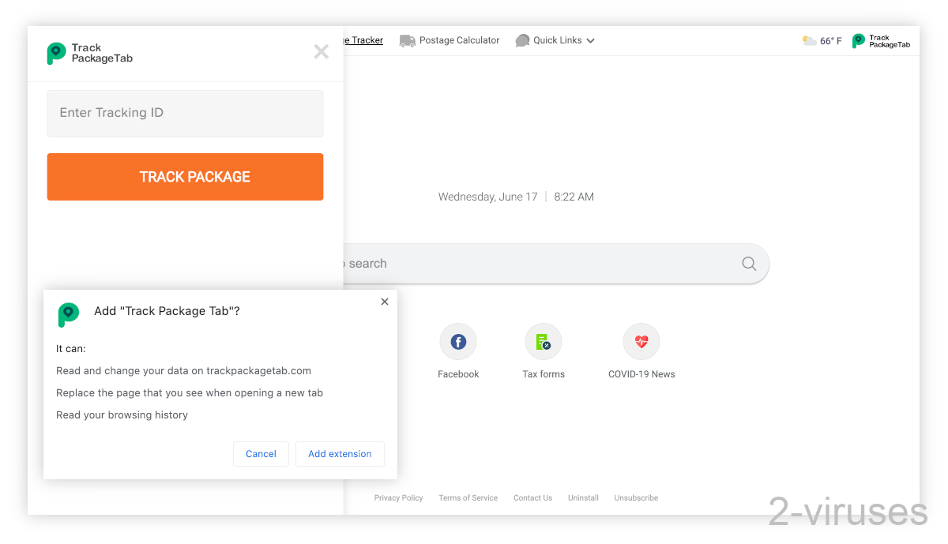Viewport: 948px width, 544px height.
Task: Open the COVID-19 News shortcut icon
Action: coord(641,342)
